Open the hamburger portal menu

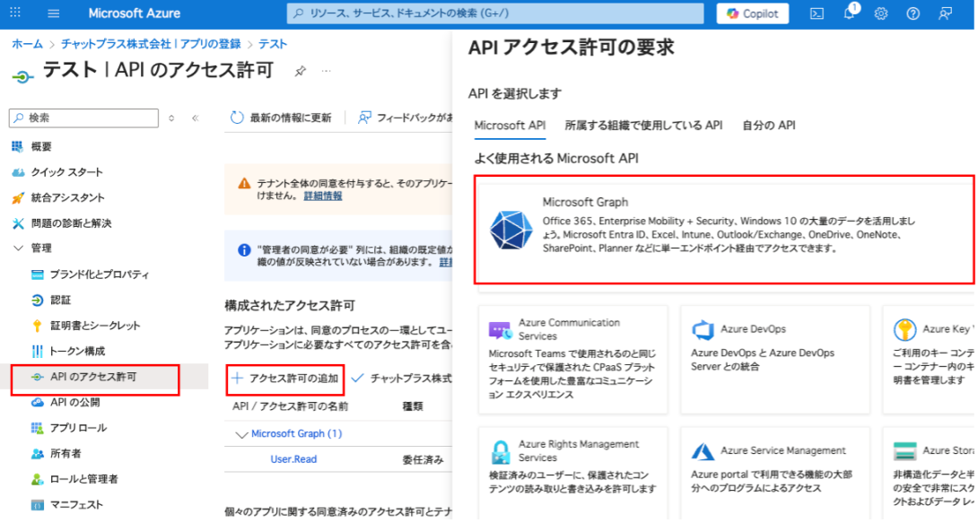(x=54, y=13)
